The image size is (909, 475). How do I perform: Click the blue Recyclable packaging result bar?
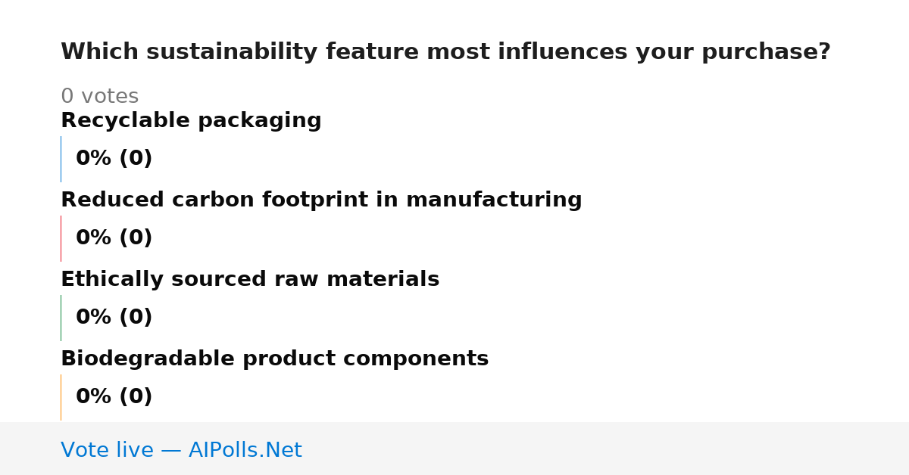click(x=61, y=159)
